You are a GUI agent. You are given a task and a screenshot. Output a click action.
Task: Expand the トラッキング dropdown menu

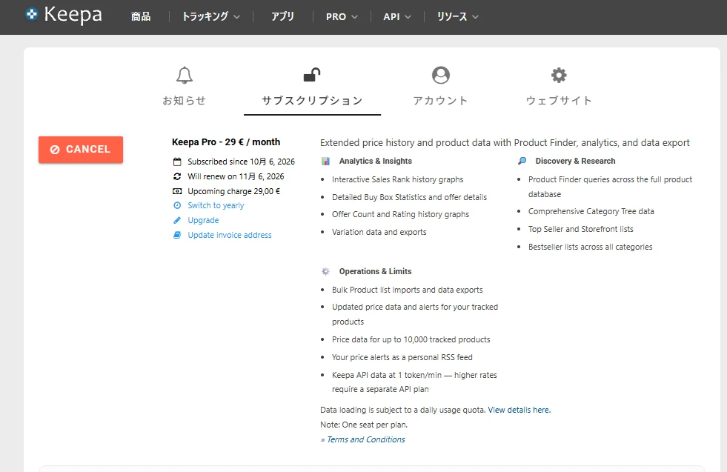click(x=210, y=17)
